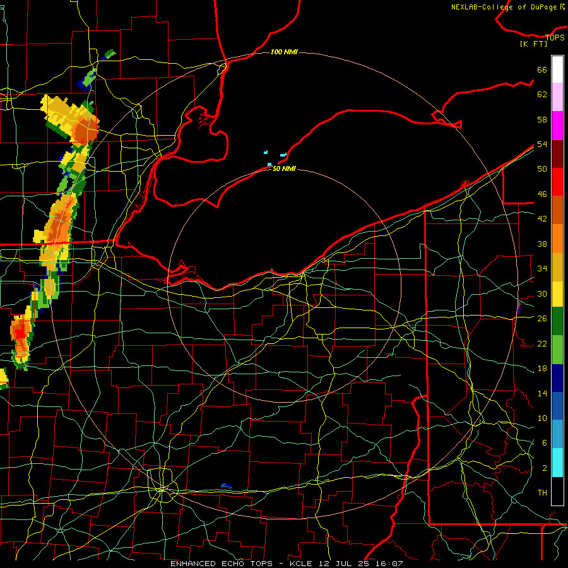This screenshot has height=568, width=568.
Task: Click the medium blue legend swatch beside 10
Action: click(557, 406)
